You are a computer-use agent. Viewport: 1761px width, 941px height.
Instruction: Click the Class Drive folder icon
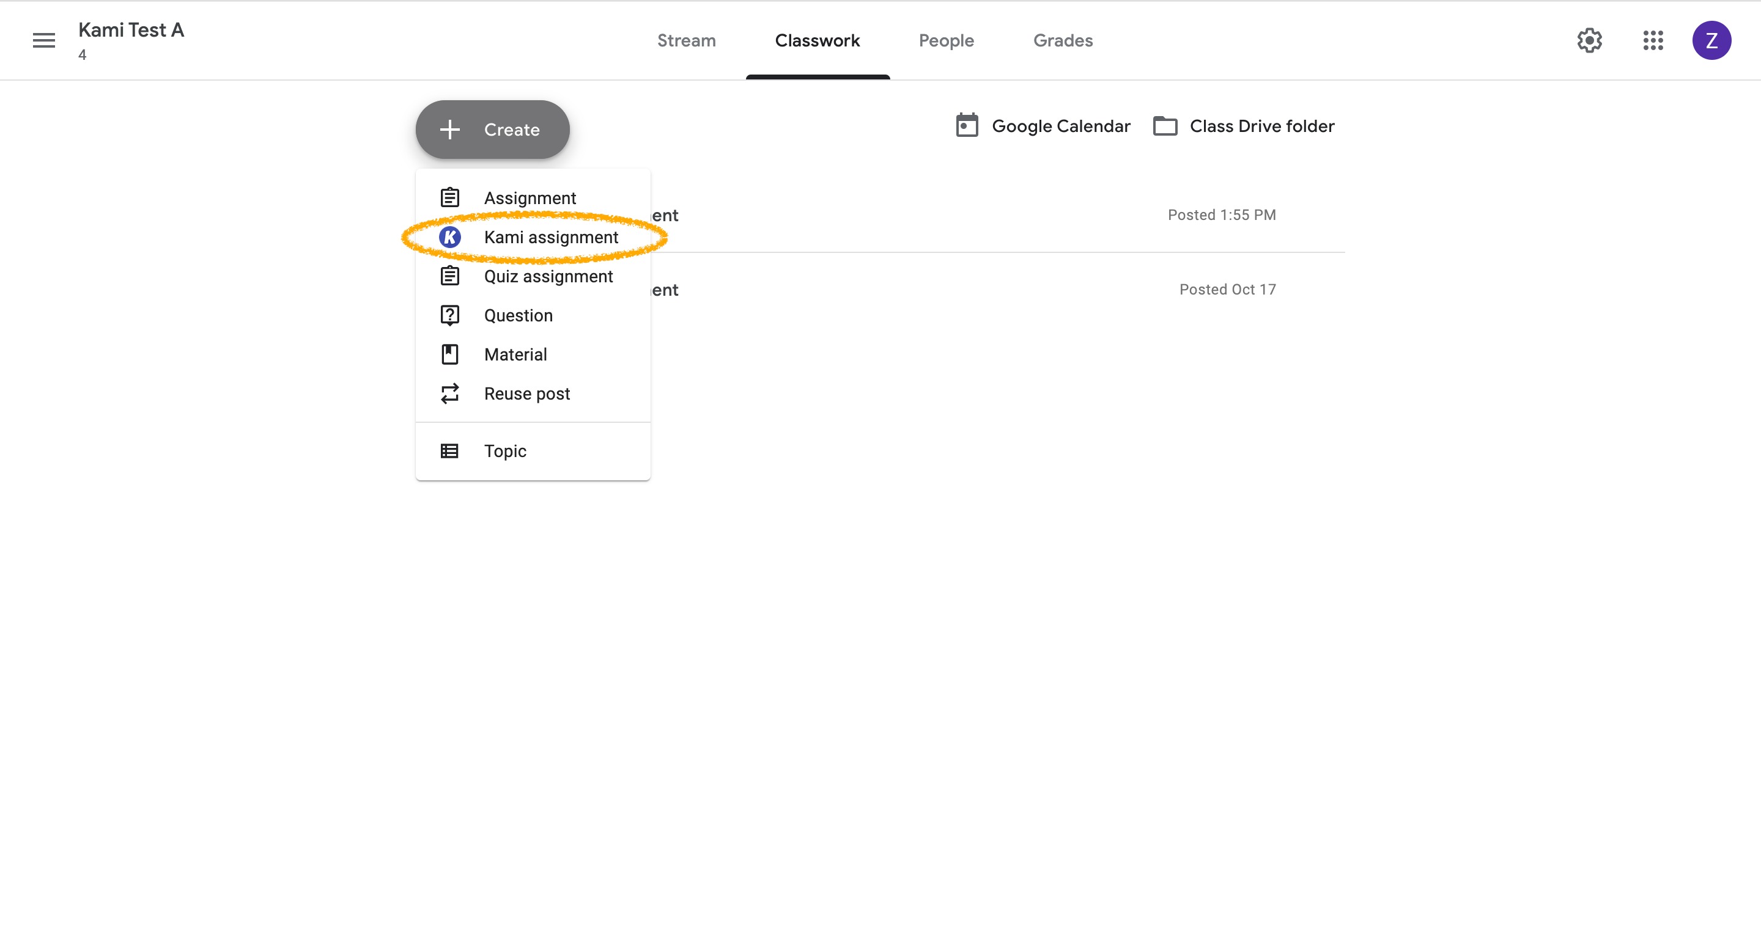click(x=1165, y=126)
